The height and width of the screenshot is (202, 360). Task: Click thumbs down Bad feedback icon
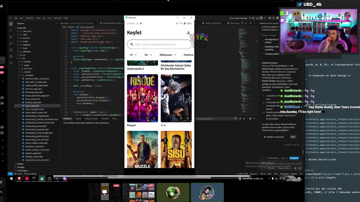coord(298,145)
